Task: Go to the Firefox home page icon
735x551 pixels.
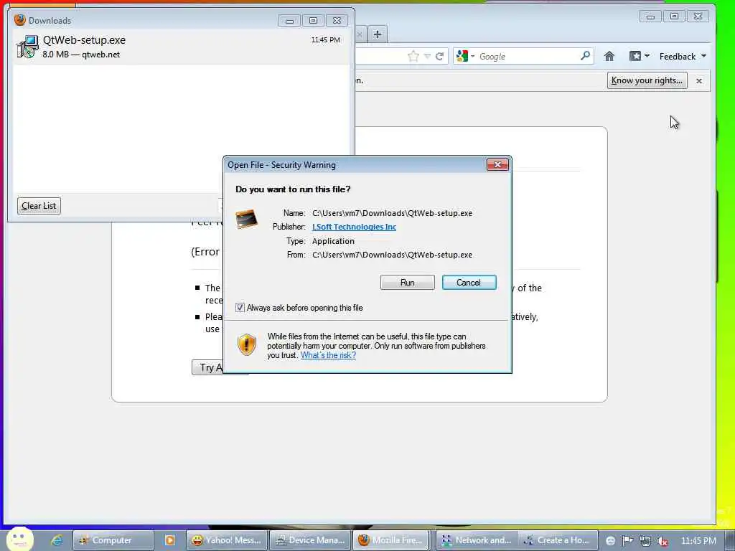Action: pos(609,56)
